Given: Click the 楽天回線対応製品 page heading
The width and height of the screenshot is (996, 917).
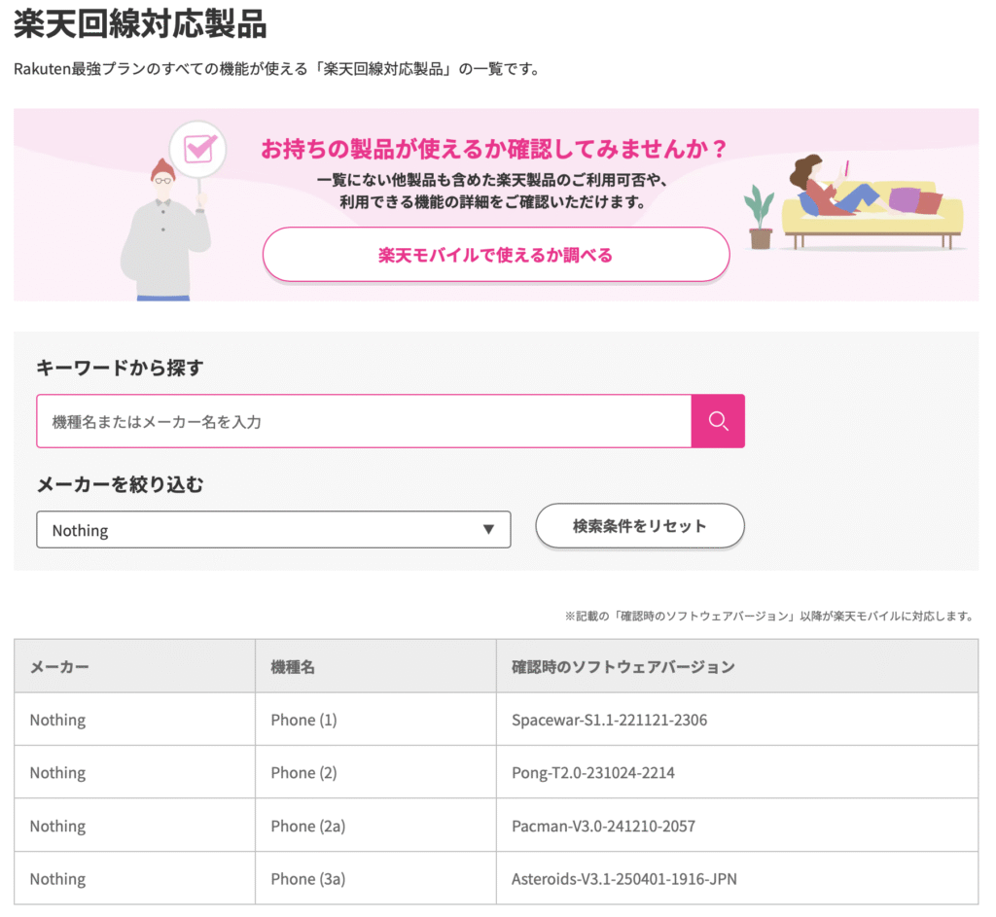Looking at the screenshot, I should 140,24.
